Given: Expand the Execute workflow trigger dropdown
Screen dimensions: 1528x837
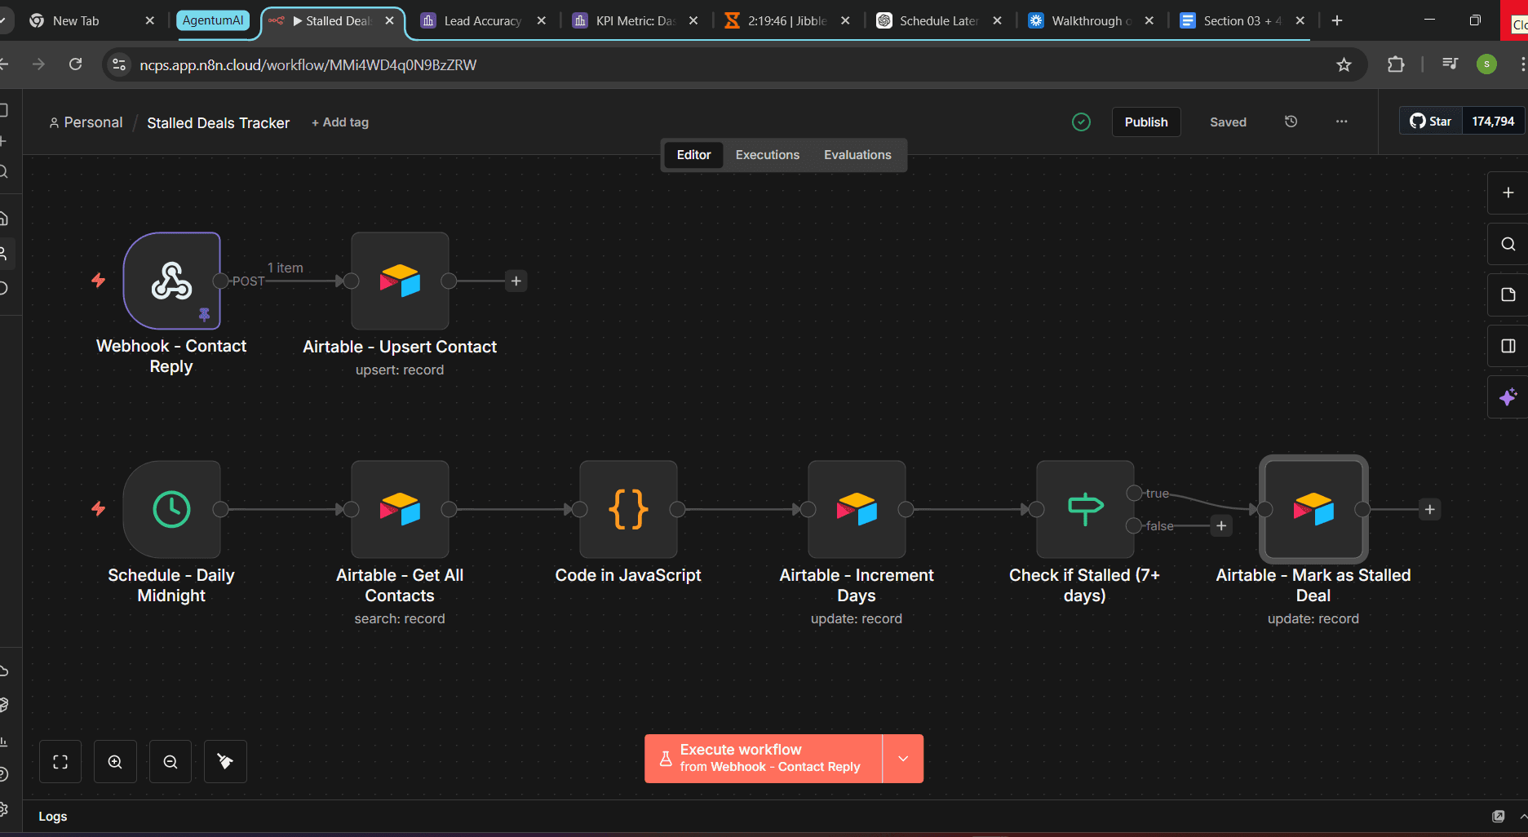Looking at the screenshot, I should (x=903, y=759).
